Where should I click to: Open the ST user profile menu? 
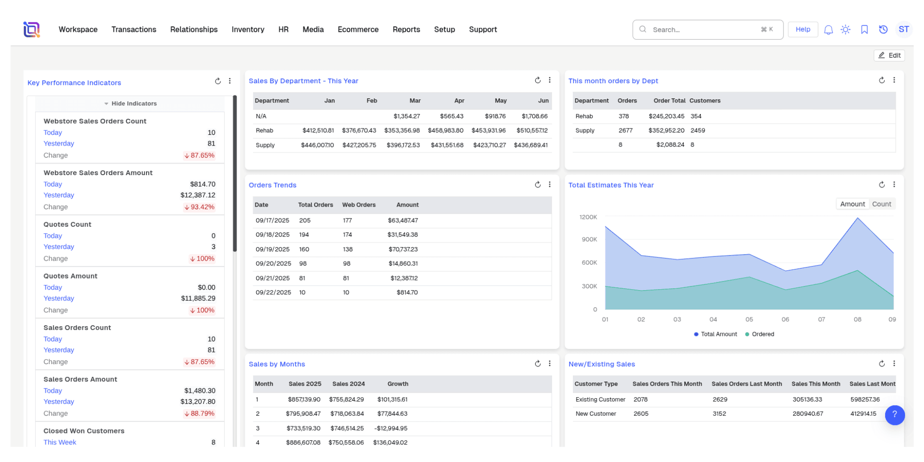tap(904, 30)
